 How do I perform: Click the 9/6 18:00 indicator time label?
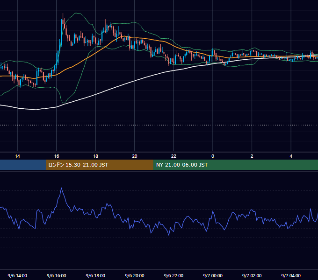pyautogui.click(x=95, y=275)
